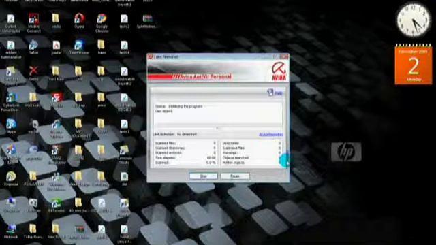Click the analog clock desktop gadget
This screenshot has height=245, width=436.
pyautogui.click(x=414, y=20)
